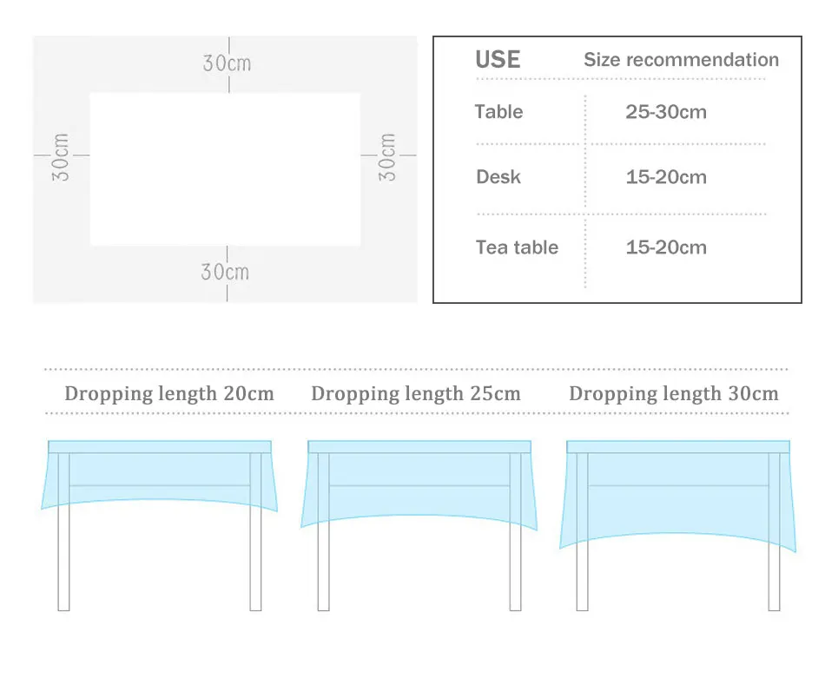Click the 15-20cm value beside Desk
825x691 pixels.
coord(666,177)
